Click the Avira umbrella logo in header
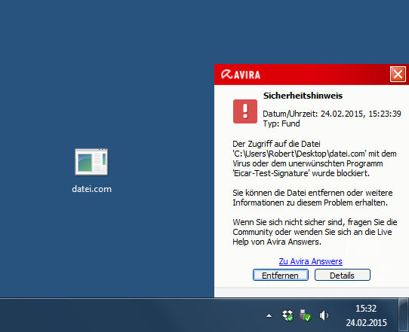Image resolution: width=409 pixels, height=332 pixels. 227,75
